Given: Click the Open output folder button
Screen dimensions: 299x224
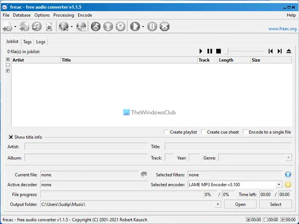Looking at the screenshot, I should coord(240,204).
